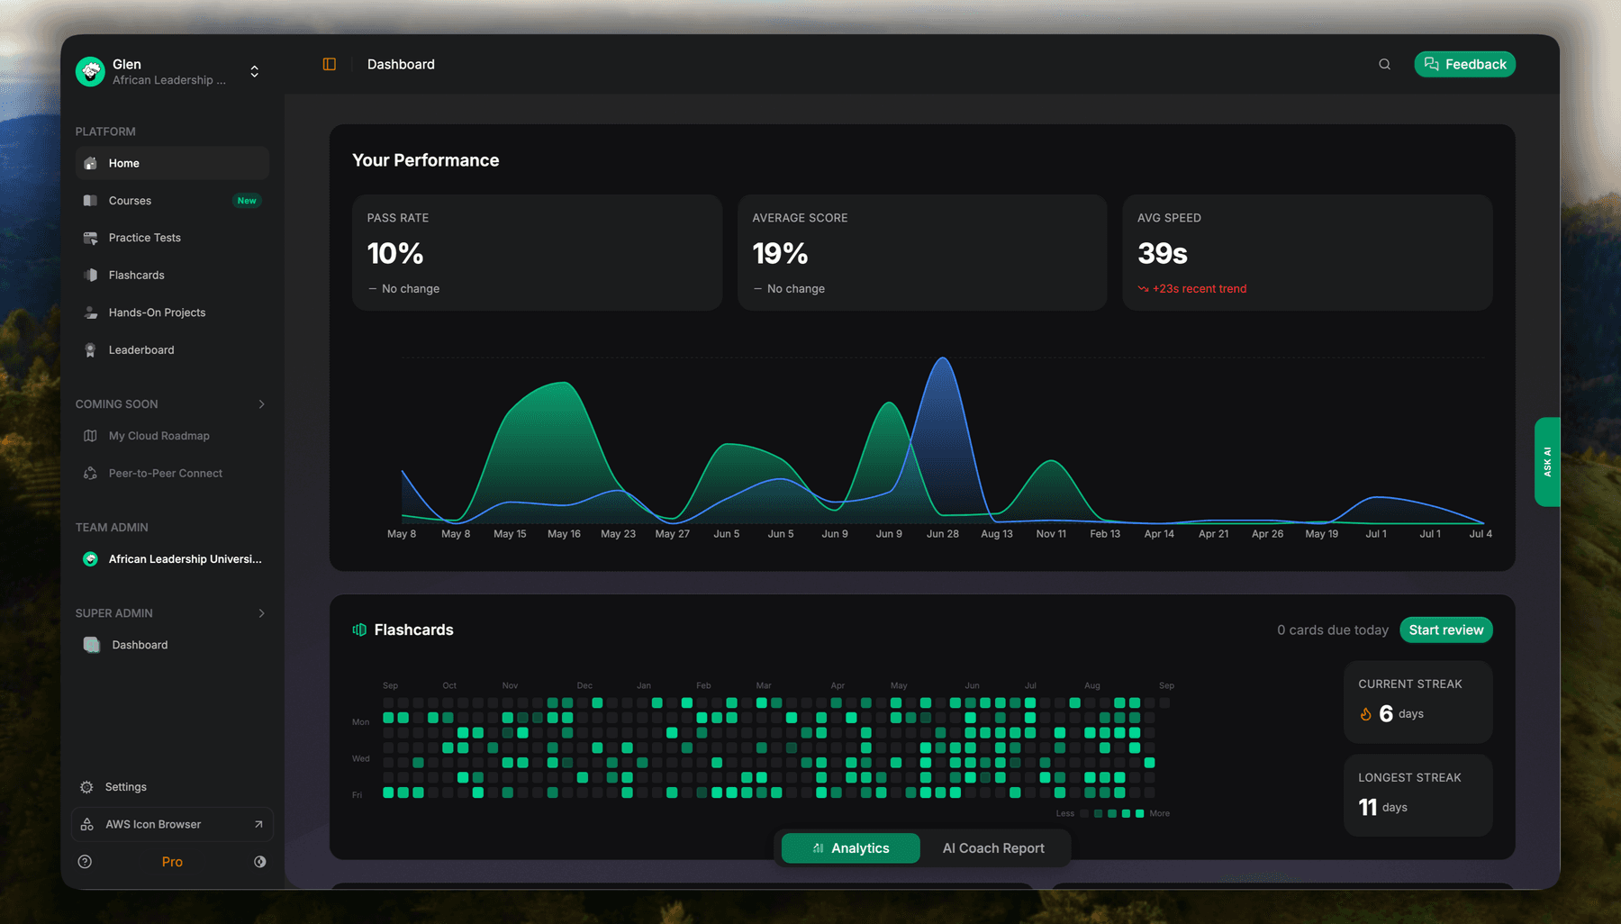The height and width of the screenshot is (924, 1621).
Task: Click the Super Admin Dashboard icon
Action: [x=91, y=645]
